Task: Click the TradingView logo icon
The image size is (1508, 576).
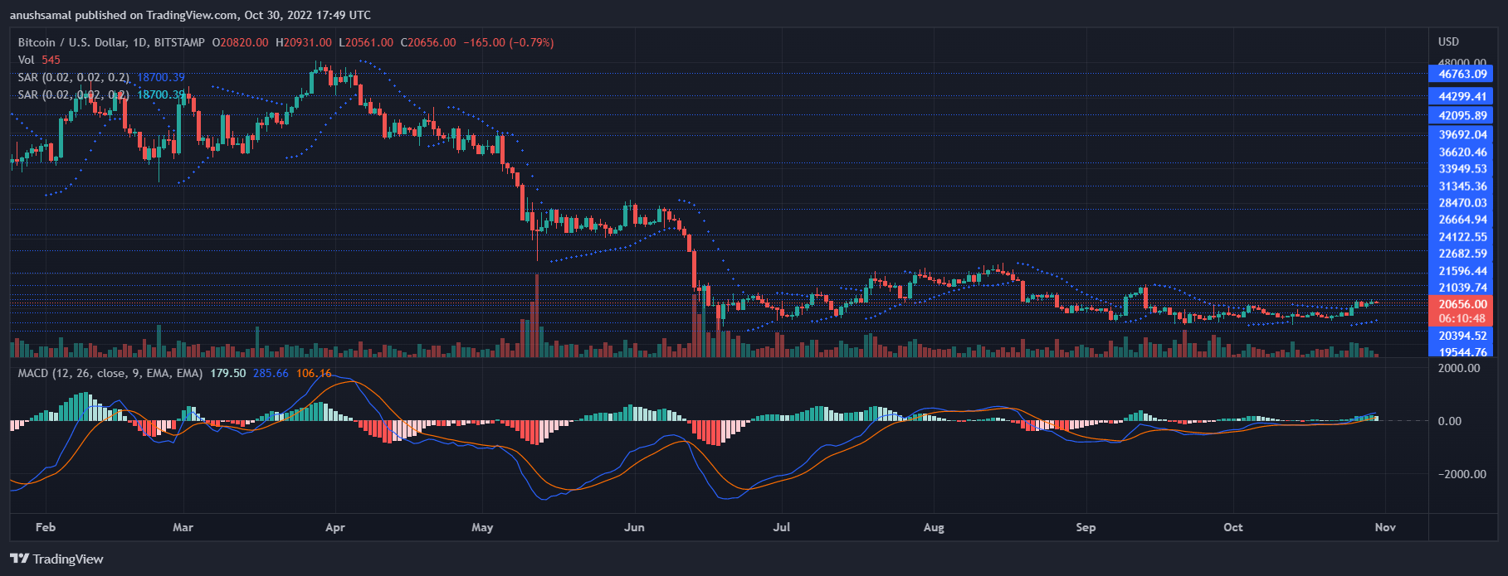Action: [19, 559]
